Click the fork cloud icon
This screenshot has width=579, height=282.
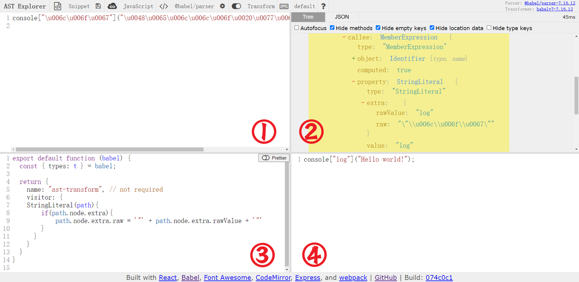pyautogui.click(x=112, y=6)
